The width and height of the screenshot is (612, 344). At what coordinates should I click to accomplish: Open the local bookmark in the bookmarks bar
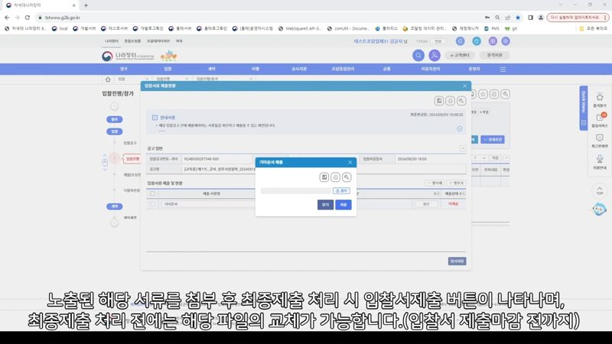60,28
